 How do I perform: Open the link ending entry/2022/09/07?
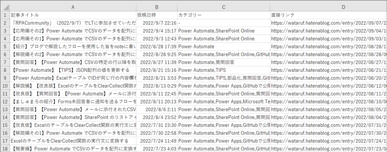tap(328, 23)
